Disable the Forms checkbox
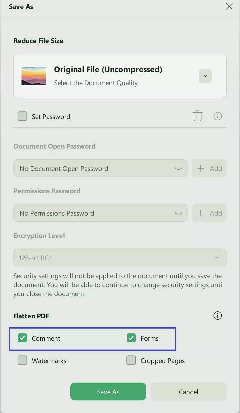Viewport: 240px width, 413px height. click(131, 338)
